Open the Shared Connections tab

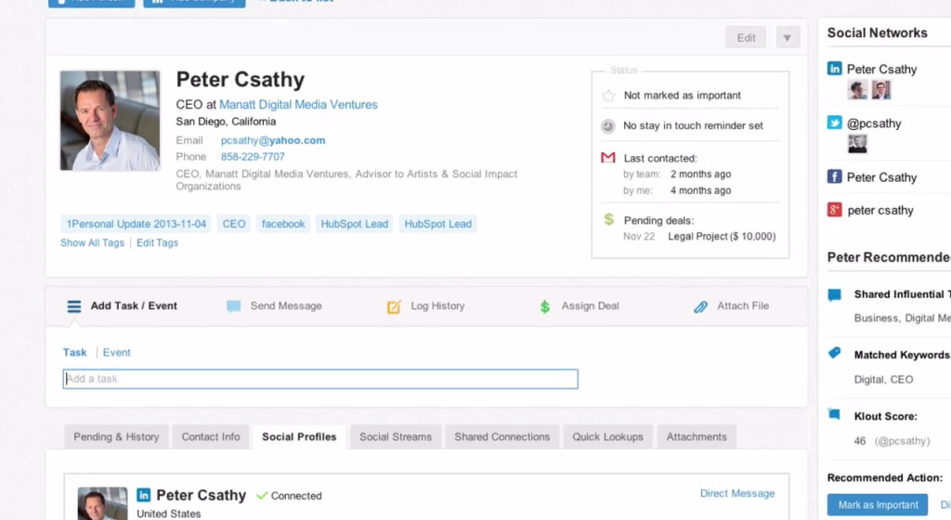click(x=502, y=437)
